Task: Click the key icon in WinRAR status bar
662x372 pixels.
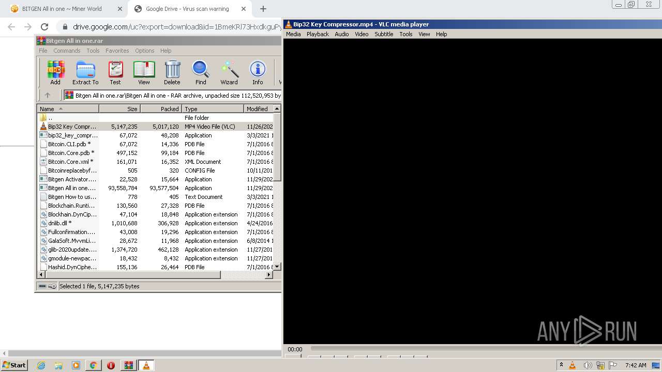Action: point(52,286)
